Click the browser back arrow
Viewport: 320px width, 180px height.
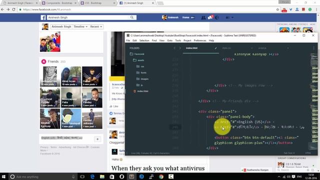click(2, 9)
